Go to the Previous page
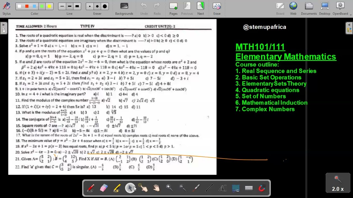This screenshot has height=198, width=353. click(187, 9)
